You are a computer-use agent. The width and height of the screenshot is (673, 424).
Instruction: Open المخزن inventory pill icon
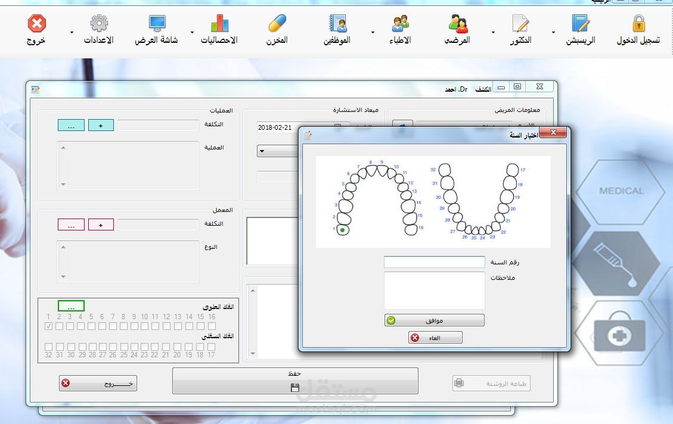pos(277,23)
